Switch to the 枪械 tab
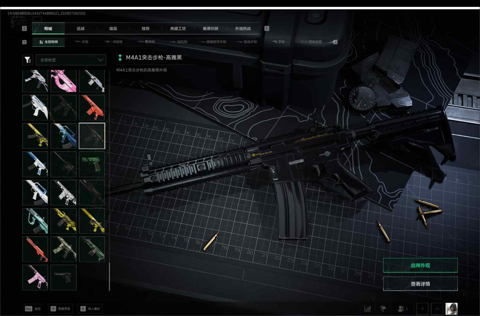480x316 pixels. (48, 28)
